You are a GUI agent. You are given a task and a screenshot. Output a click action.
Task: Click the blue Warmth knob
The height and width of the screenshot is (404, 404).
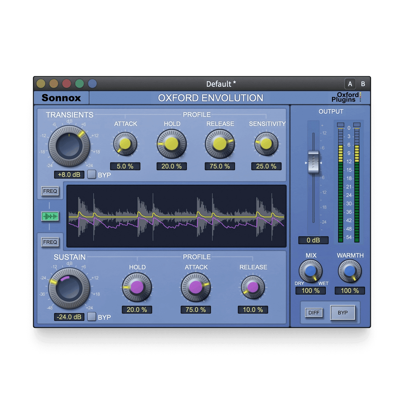pyautogui.click(x=350, y=271)
